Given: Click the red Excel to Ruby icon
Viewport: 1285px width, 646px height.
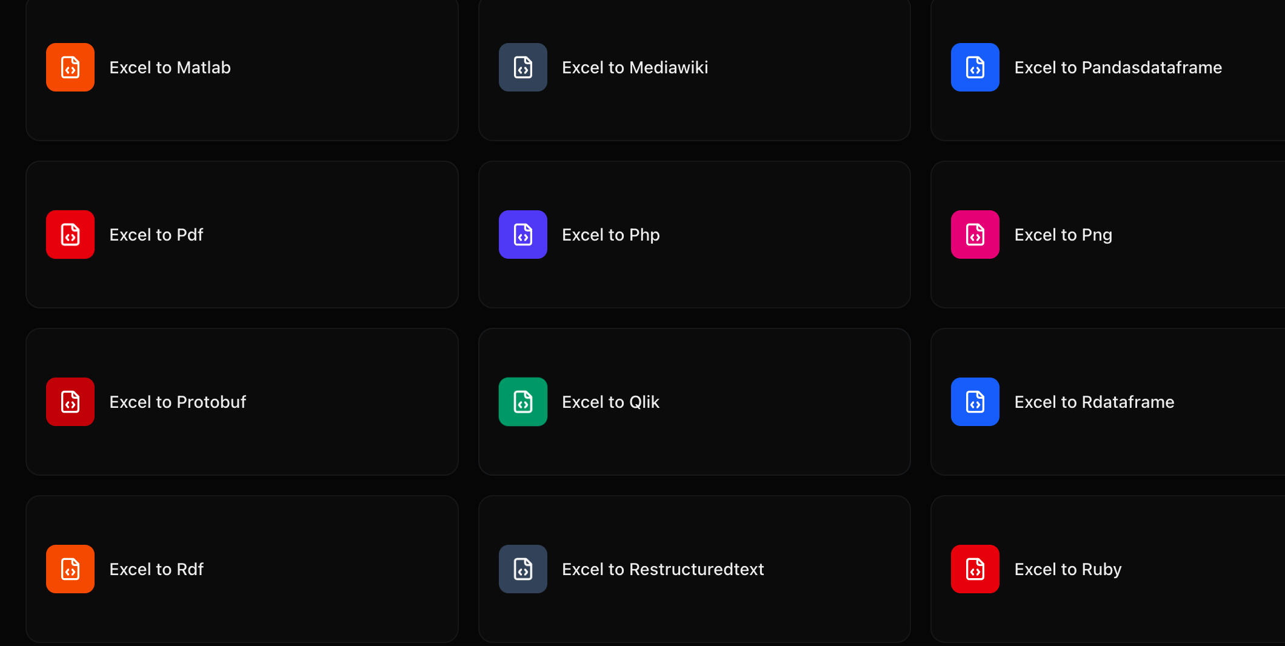Looking at the screenshot, I should (x=975, y=569).
